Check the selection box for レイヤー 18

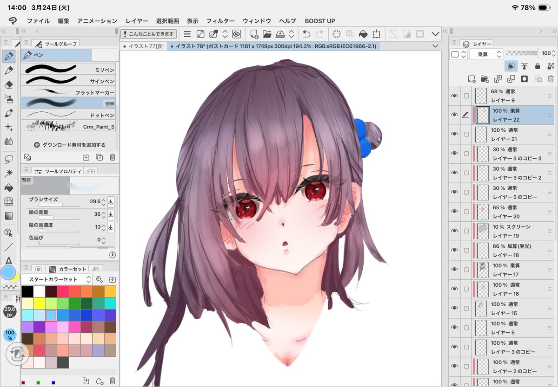(466, 250)
